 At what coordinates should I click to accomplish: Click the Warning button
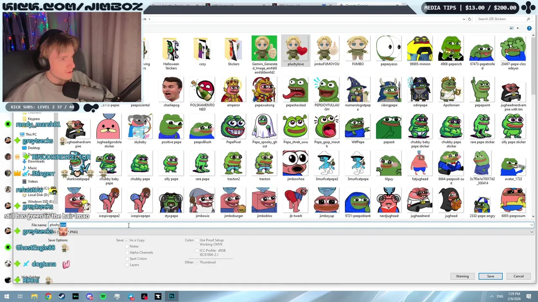coord(462,276)
